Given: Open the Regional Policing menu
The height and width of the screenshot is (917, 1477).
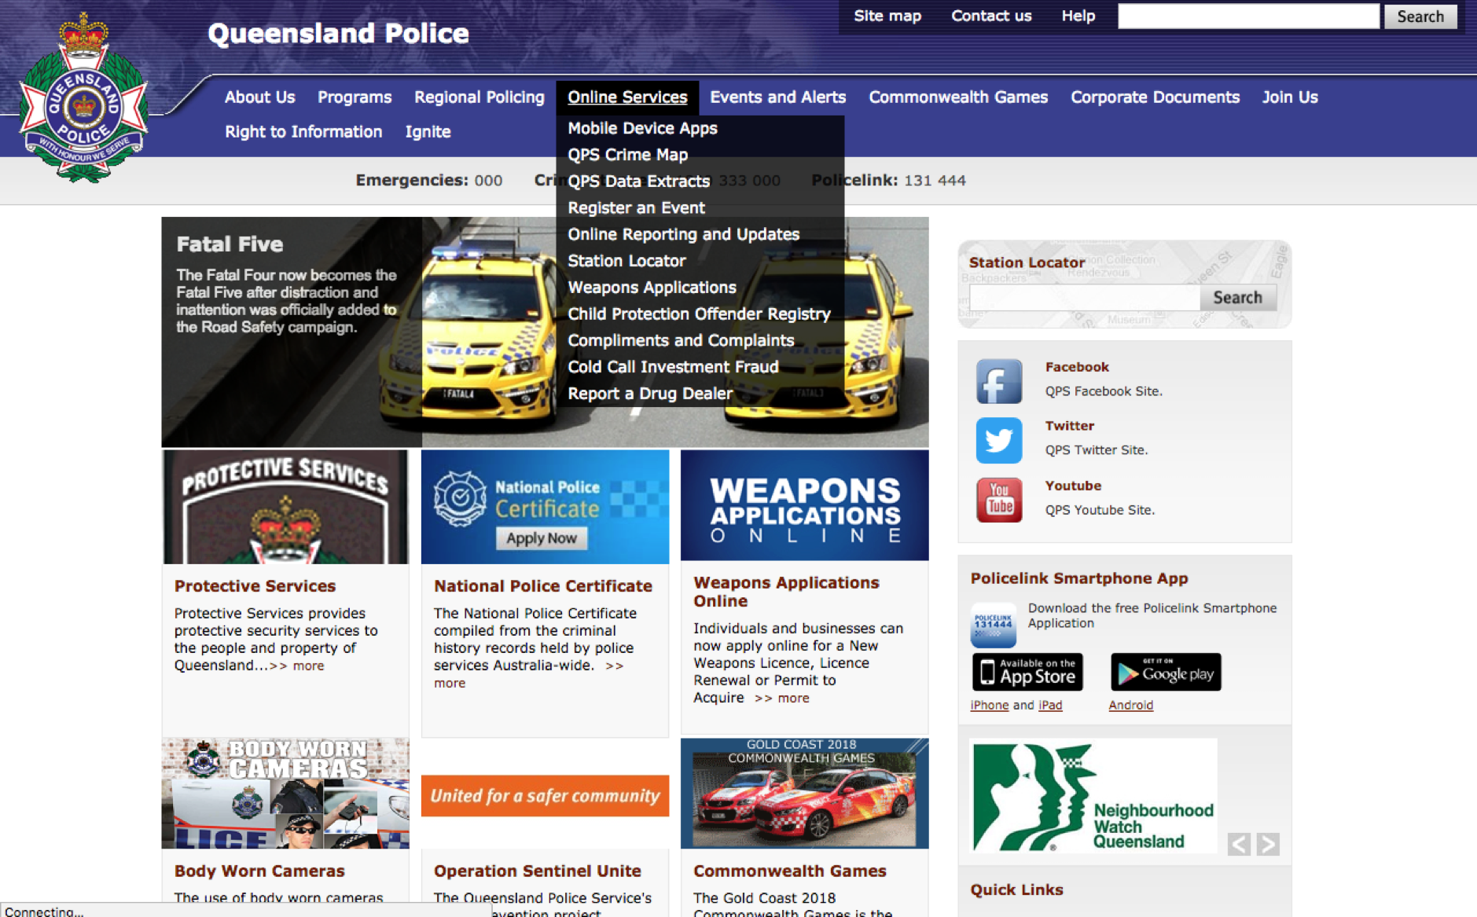Looking at the screenshot, I should point(479,97).
